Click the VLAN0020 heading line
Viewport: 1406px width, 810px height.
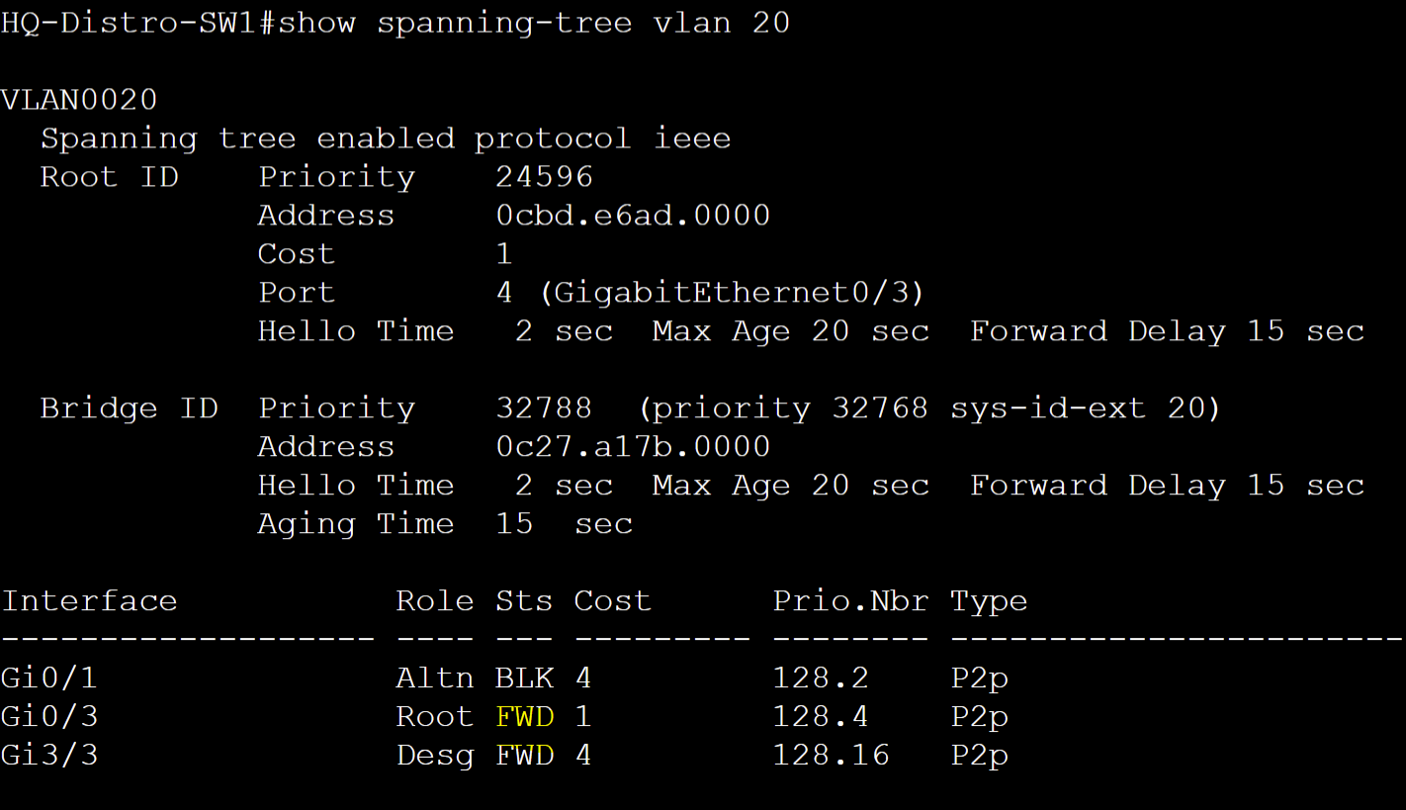pos(79,100)
